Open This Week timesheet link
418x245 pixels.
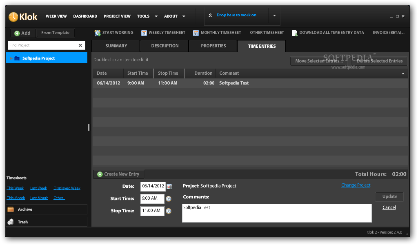15,188
